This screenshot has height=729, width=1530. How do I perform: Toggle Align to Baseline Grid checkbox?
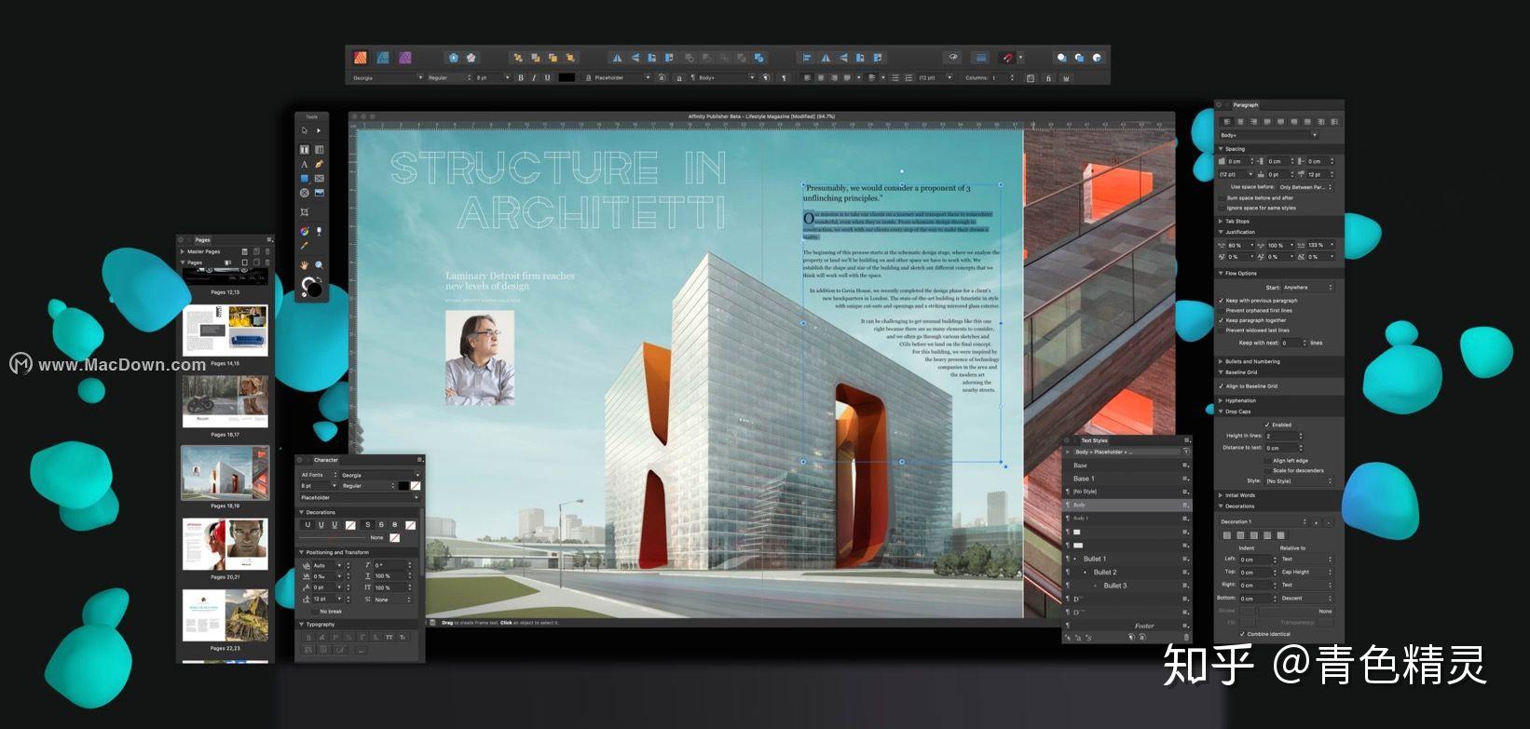coord(1222,386)
